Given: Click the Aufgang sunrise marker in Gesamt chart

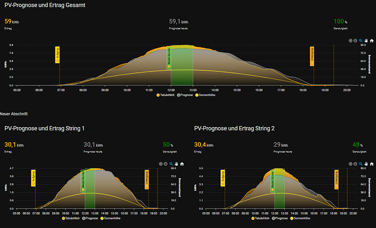Looking at the screenshot, I should tap(57, 55).
